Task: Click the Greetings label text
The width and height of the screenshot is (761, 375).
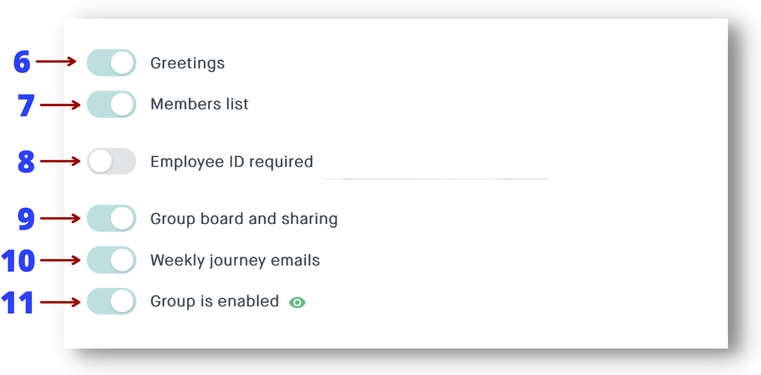Action: [x=187, y=63]
